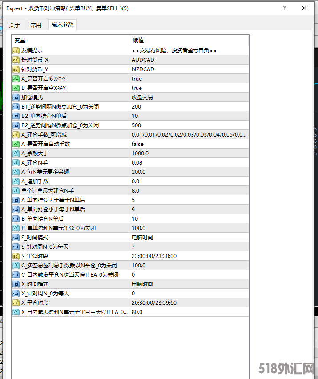This screenshot has width=318, height=379.
Task: Click the integer icon beside B_单向持仓N单后
Action: tap(16, 219)
